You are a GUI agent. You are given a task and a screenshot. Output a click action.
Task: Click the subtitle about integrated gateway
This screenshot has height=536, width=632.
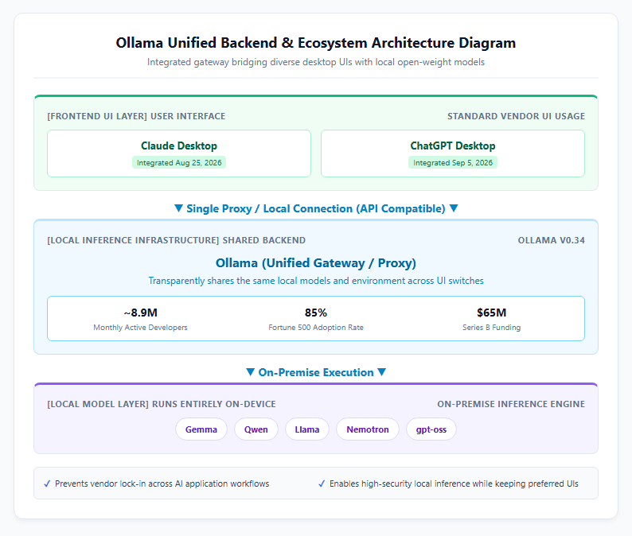click(316, 62)
